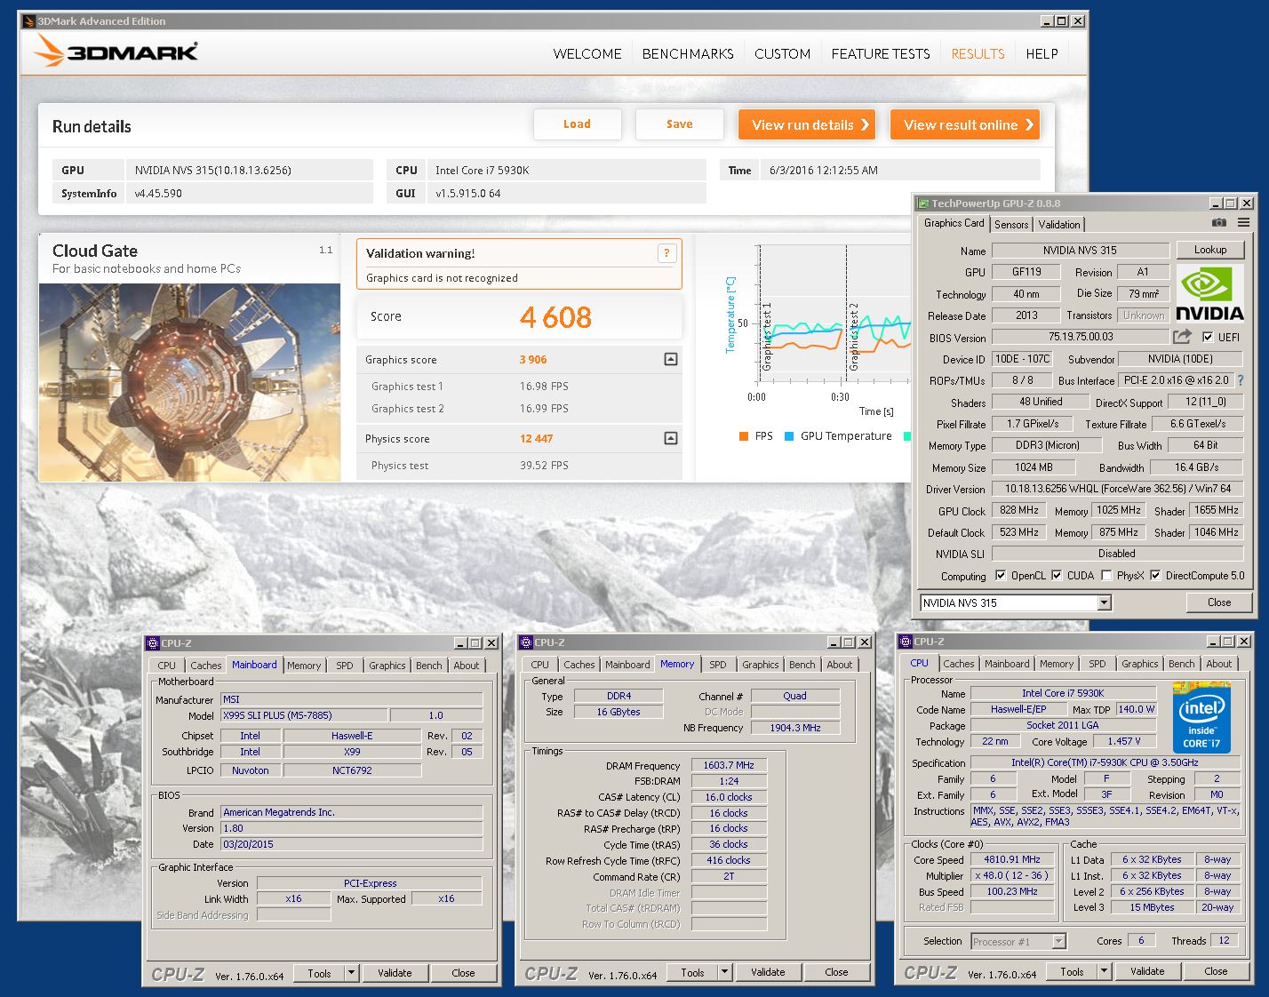1269x997 pixels.
Task: Click CPU-Z Memory window title icon
Action: pos(526,642)
